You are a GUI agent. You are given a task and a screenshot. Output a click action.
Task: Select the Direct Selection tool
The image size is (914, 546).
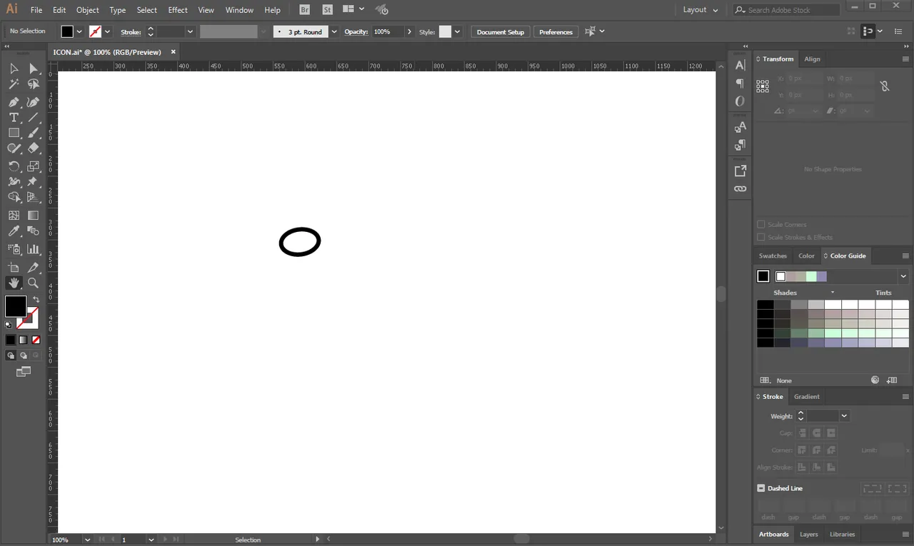pyautogui.click(x=33, y=69)
